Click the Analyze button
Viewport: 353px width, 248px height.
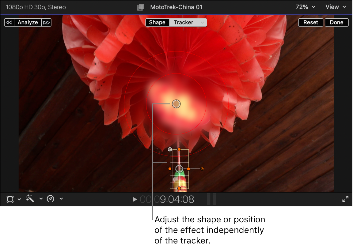(28, 22)
